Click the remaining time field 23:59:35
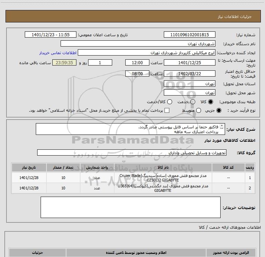Viewport: 265px width, 257px height. click(64, 63)
